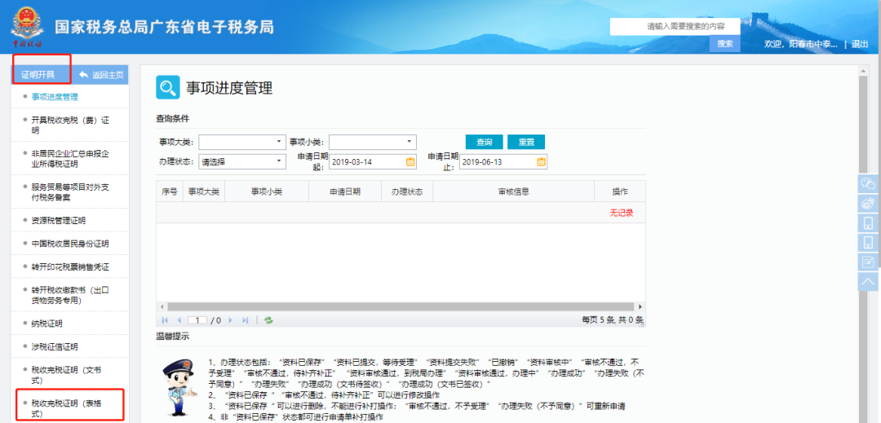Click the green refresh icon in pager
This screenshot has height=423, width=881.
[268, 319]
